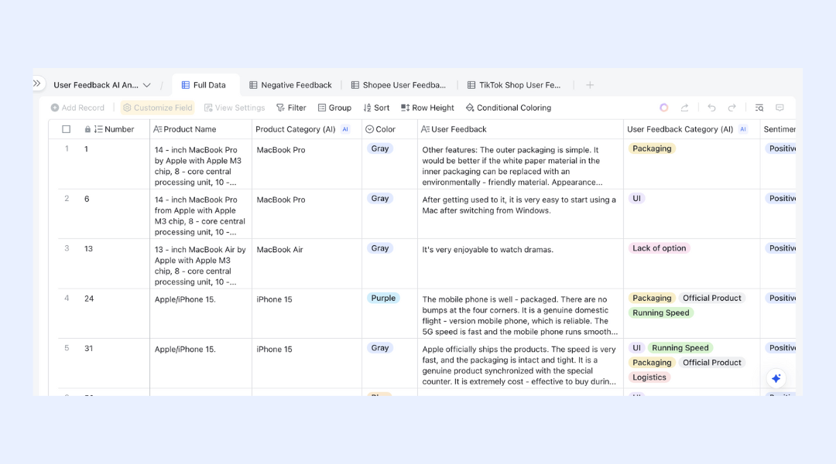Click the undo arrow icon

coord(711,107)
